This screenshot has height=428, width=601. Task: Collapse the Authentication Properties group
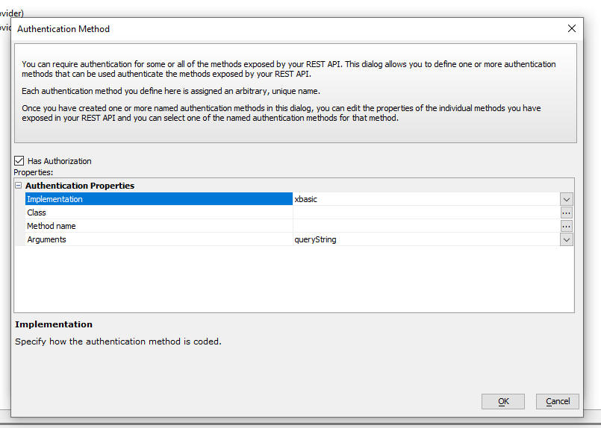[x=18, y=185]
